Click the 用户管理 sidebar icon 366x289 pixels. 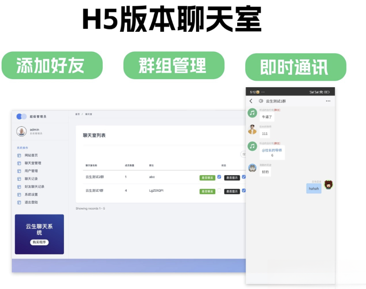(19, 171)
